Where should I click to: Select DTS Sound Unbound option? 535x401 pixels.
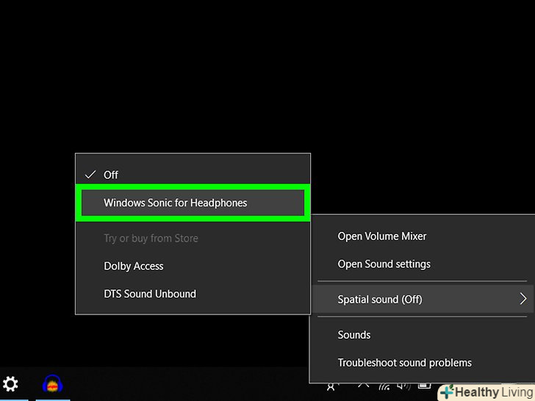193,294
